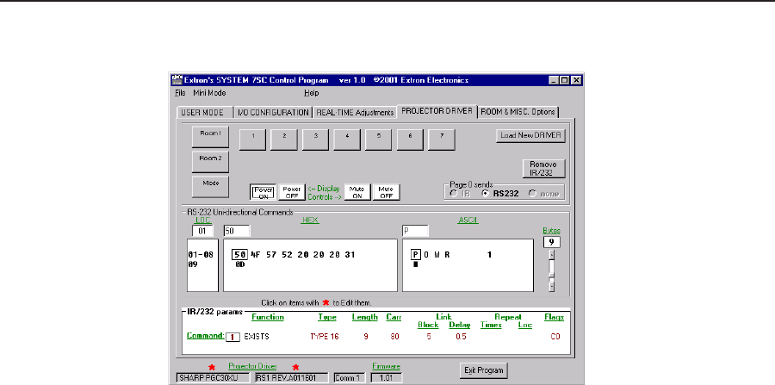
Task: Open the Mini Mode menu
Action: (x=209, y=92)
